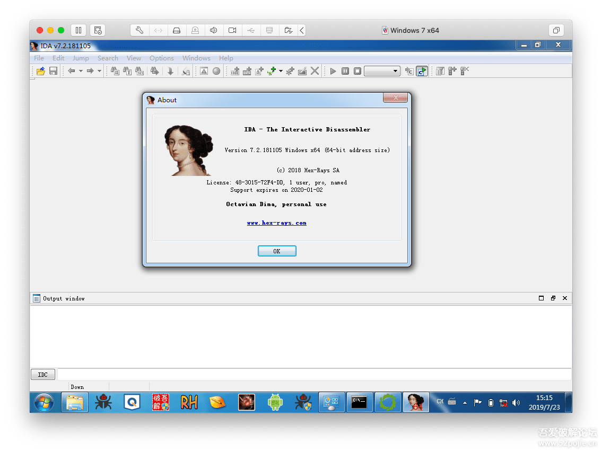The height and width of the screenshot is (452, 602).
Task: Click the warning triangle picture icon
Action: coord(204,71)
